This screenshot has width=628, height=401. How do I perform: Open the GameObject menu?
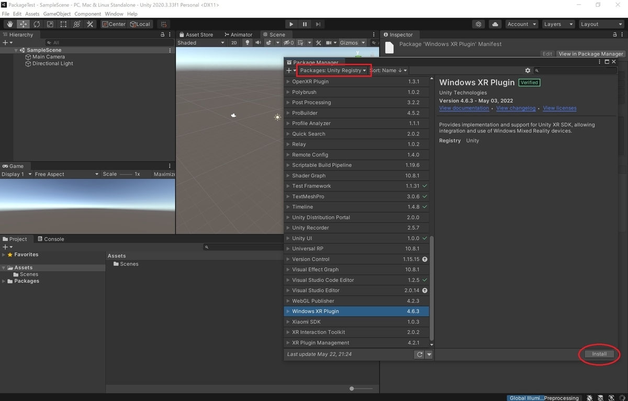pyautogui.click(x=57, y=14)
